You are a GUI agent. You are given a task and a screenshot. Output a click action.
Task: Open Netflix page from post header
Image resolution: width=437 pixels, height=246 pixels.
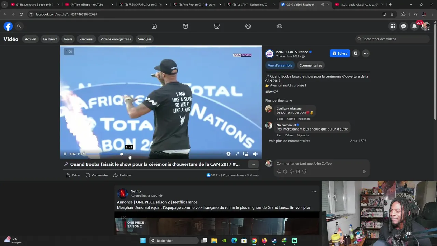[x=136, y=191]
